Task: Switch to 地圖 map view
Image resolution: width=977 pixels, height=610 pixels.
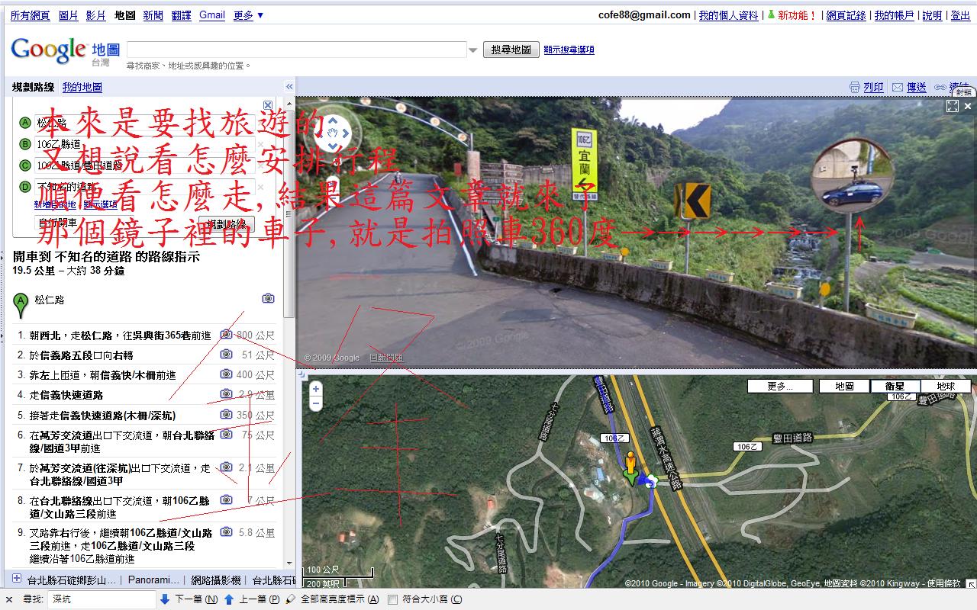Action: click(x=844, y=386)
